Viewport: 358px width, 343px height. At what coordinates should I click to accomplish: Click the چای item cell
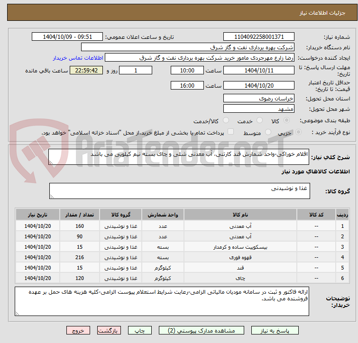pyautogui.click(x=240, y=278)
